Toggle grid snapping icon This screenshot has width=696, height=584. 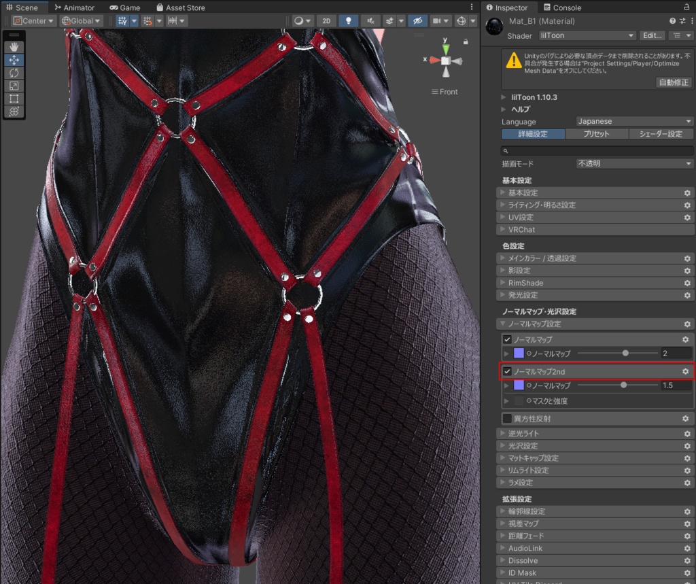click(x=147, y=21)
